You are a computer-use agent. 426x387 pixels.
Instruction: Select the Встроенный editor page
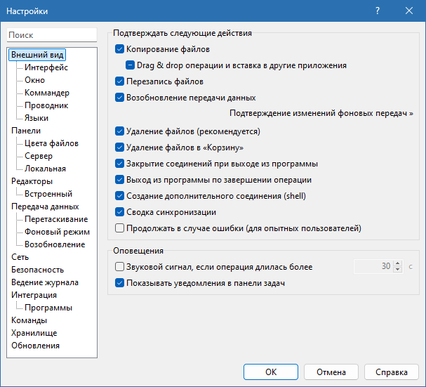[48, 194]
